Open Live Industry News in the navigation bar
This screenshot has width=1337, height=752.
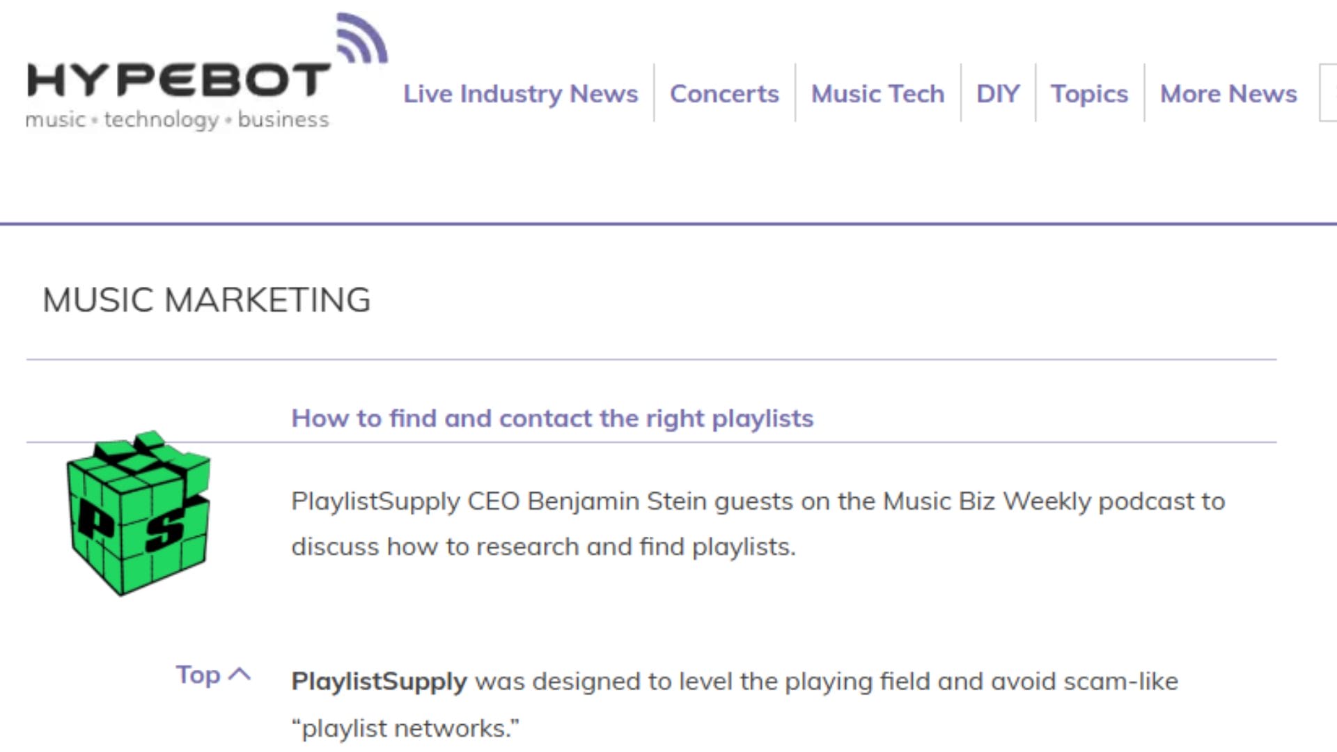[x=520, y=93]
